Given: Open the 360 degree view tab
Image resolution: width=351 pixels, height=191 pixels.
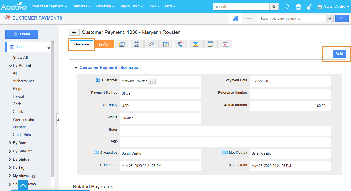Looking at the screenshot, I should tap(104, 44).
